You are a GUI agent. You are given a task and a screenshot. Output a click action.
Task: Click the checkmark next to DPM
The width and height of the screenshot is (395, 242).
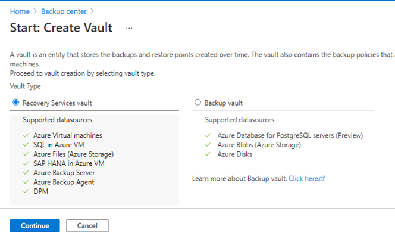pyautogui.click(x=26, y=191)
